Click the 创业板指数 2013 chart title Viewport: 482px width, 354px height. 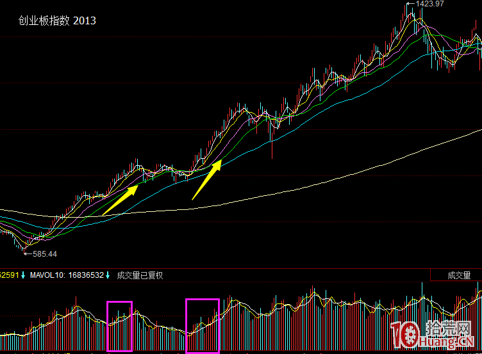57,21
